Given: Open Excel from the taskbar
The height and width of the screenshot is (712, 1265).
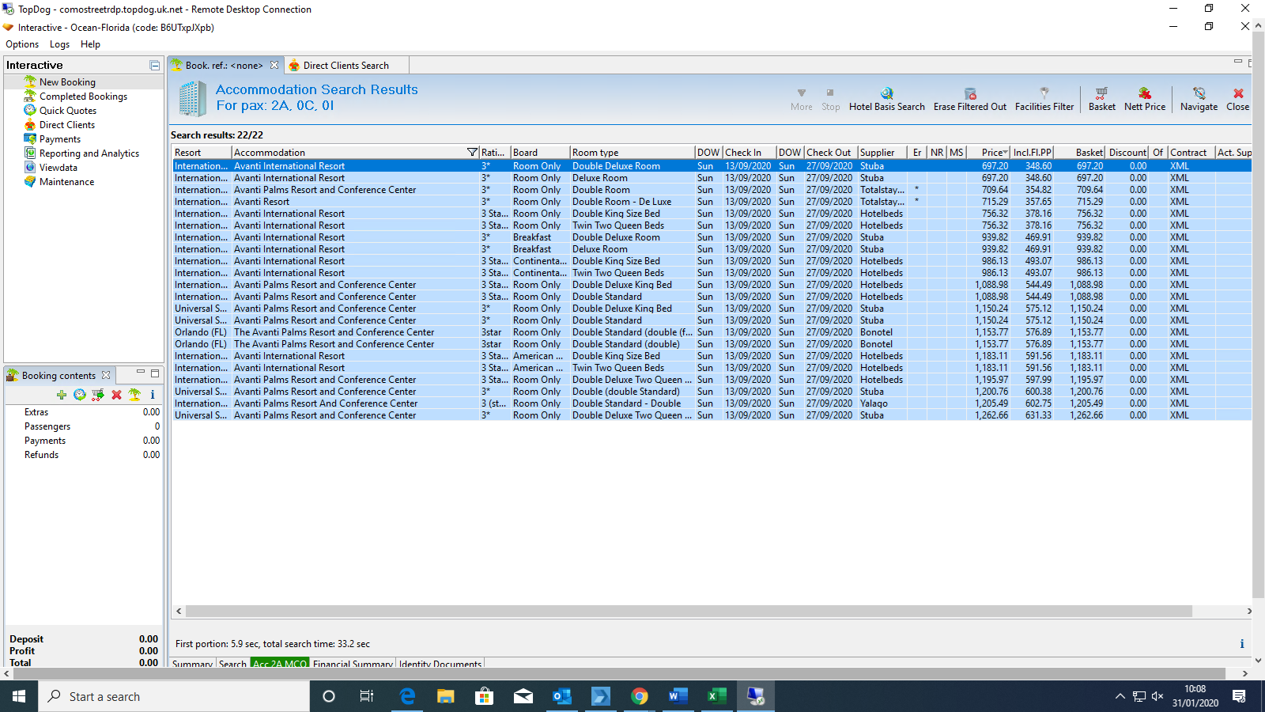Looking at the screenshot, I should pyautogui.click(x=716, y=696).
